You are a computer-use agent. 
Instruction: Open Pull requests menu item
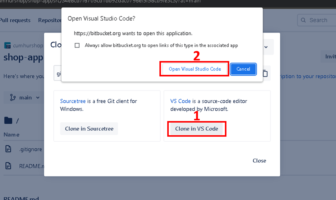click(15, 20)
